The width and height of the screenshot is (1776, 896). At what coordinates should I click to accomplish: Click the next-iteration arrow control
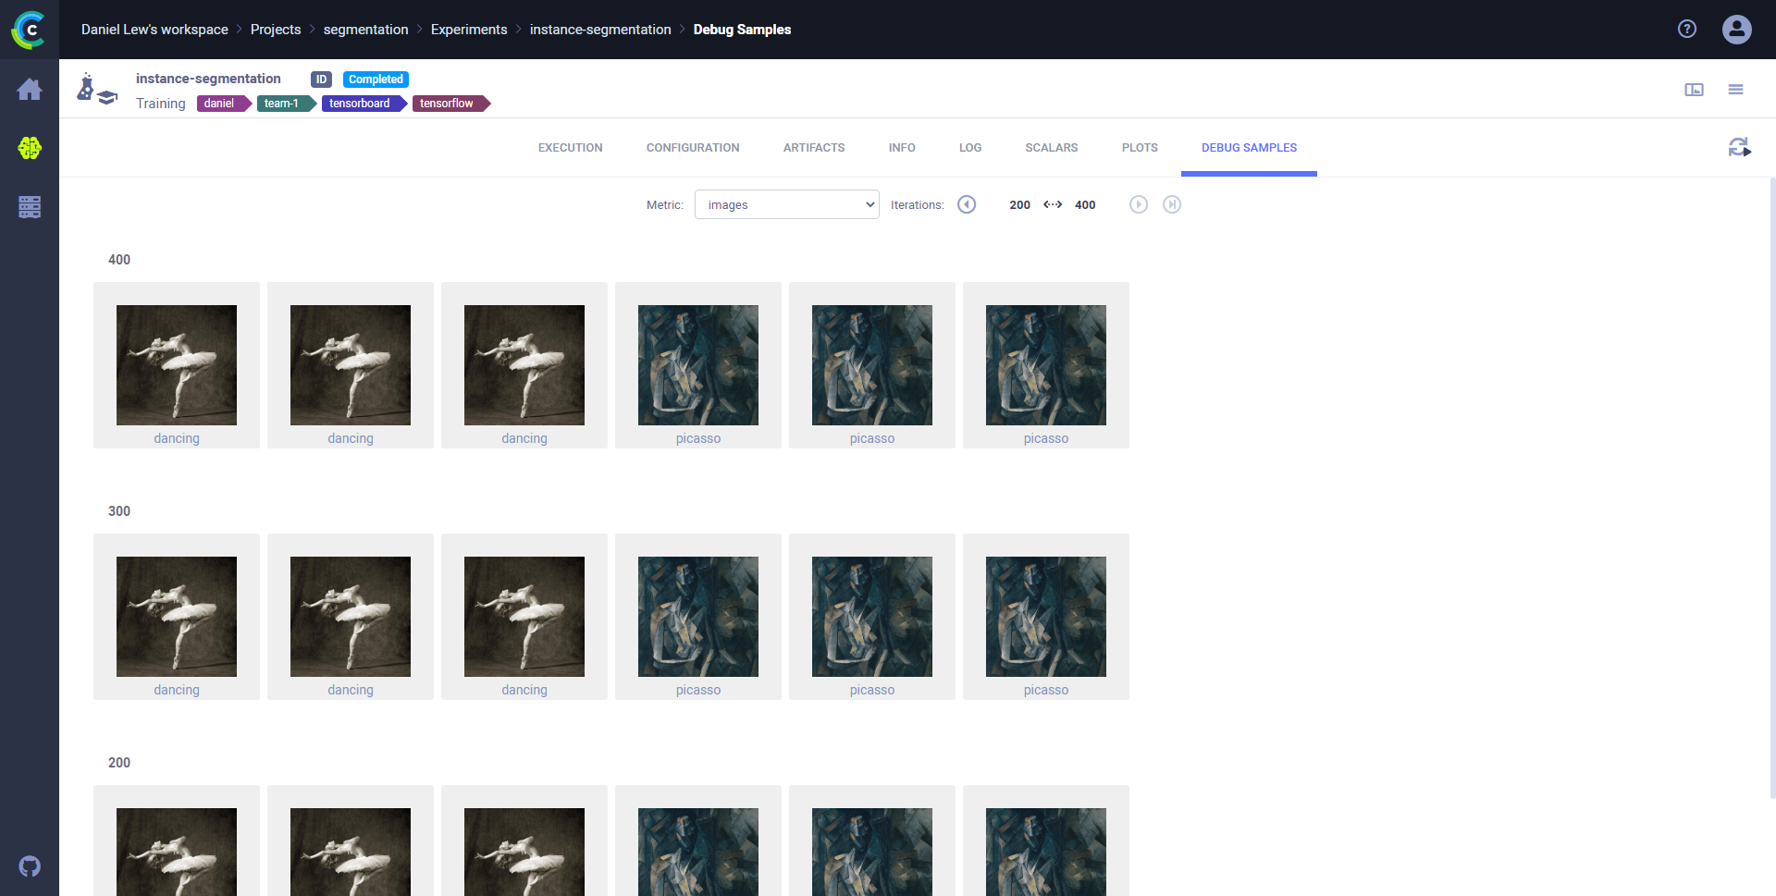coord(1139,204)
